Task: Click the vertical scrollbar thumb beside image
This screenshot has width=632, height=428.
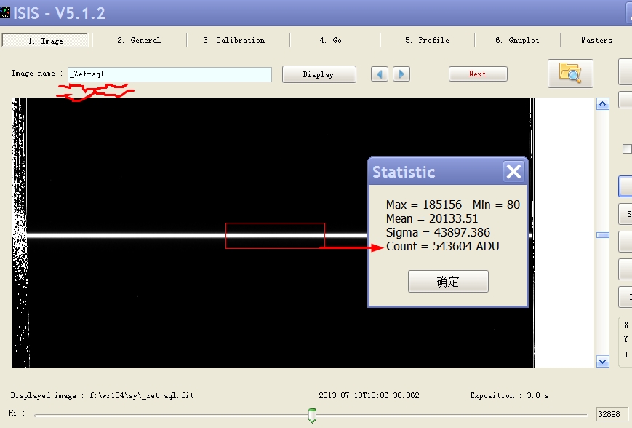Action: click(602, 235)
